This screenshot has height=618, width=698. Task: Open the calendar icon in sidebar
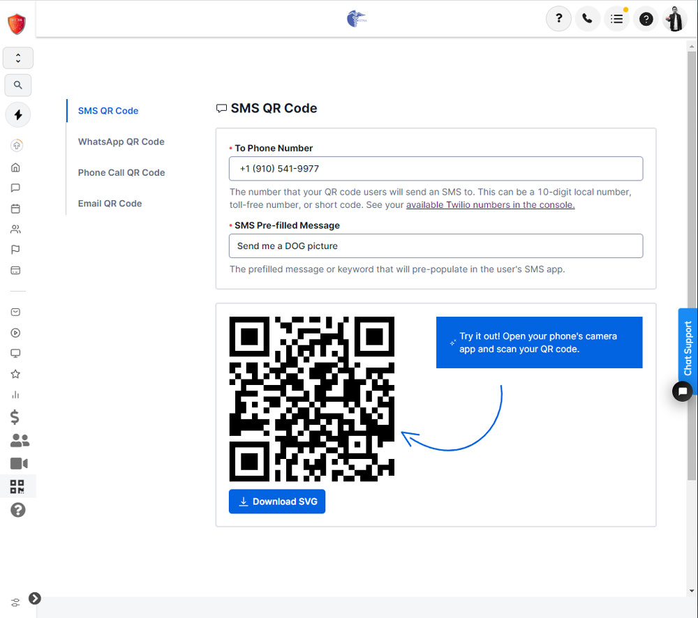point(15,209)
